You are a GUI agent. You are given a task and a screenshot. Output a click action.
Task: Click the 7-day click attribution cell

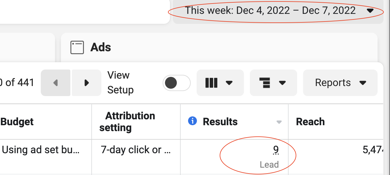pos(136,150)
